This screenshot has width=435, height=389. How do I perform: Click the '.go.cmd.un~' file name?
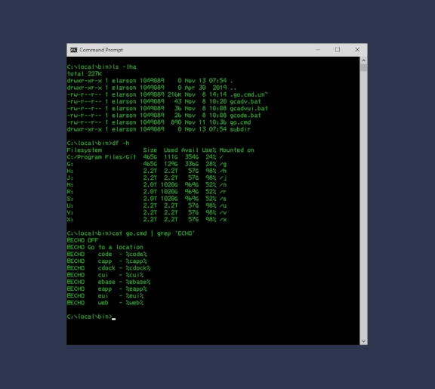(249, 94)
